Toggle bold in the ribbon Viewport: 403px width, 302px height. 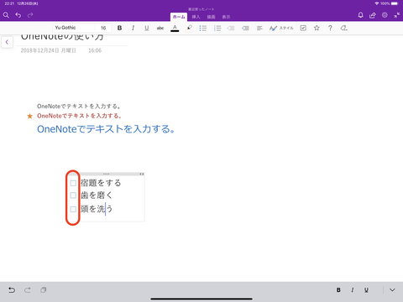pos(119,28)
